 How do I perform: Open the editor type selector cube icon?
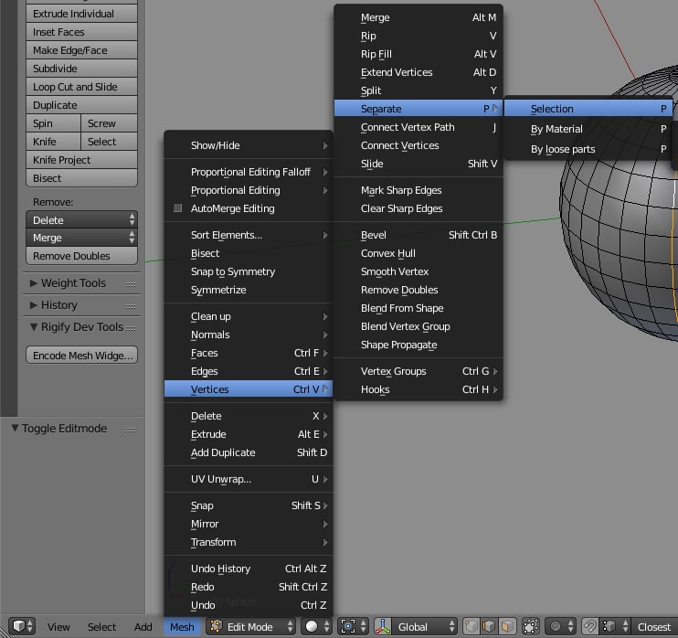coord(22,626)
